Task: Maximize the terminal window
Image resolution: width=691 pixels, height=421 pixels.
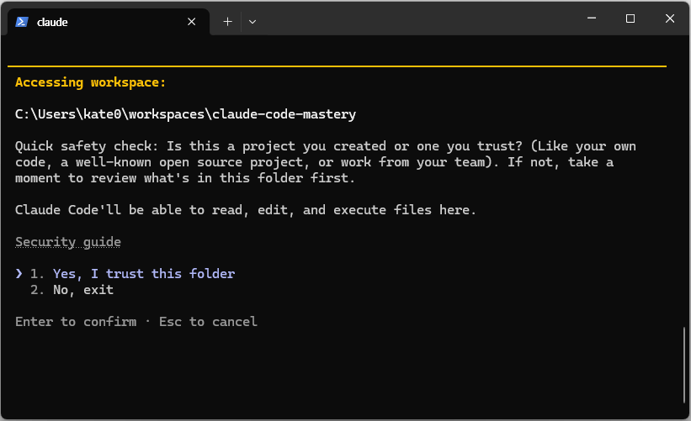Action: pos(630,18)
